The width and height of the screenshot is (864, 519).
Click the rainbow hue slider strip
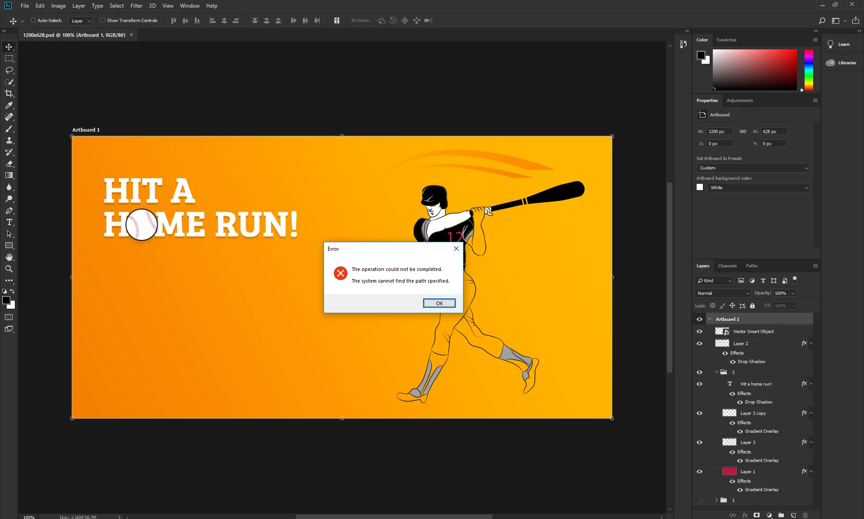click(809, 70)
